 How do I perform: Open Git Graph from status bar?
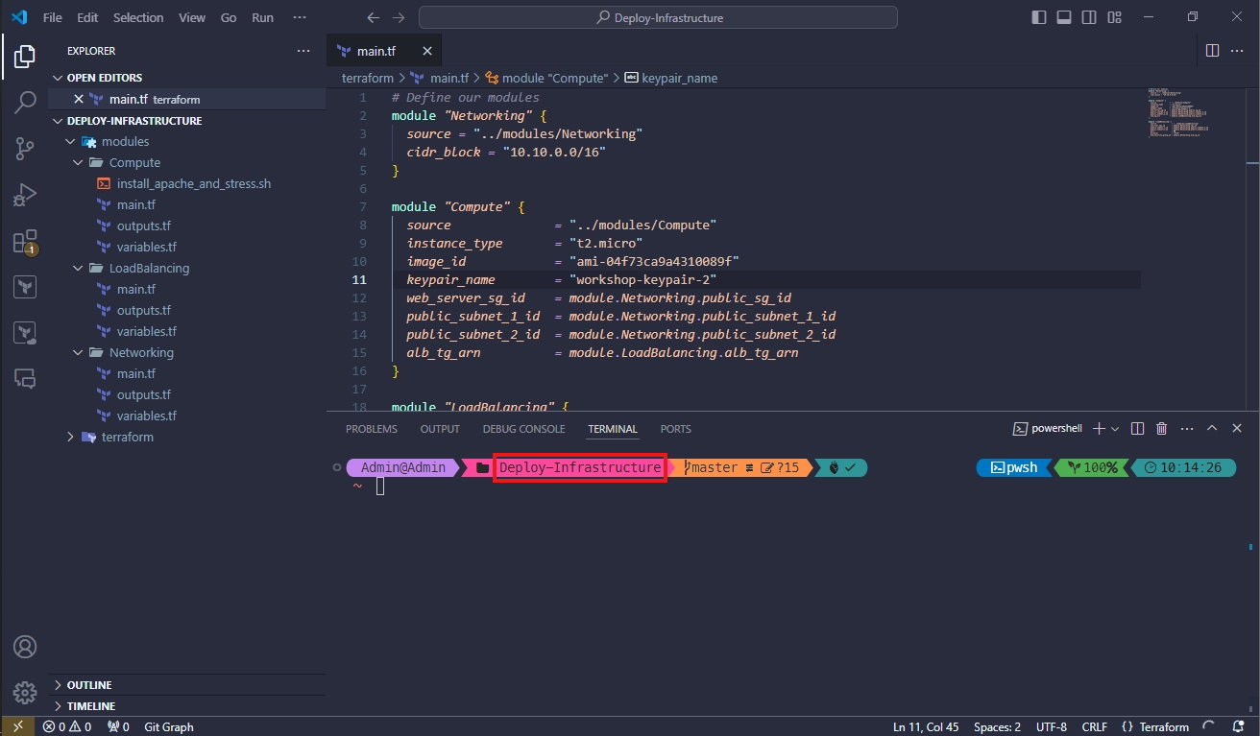click(169, 726)
